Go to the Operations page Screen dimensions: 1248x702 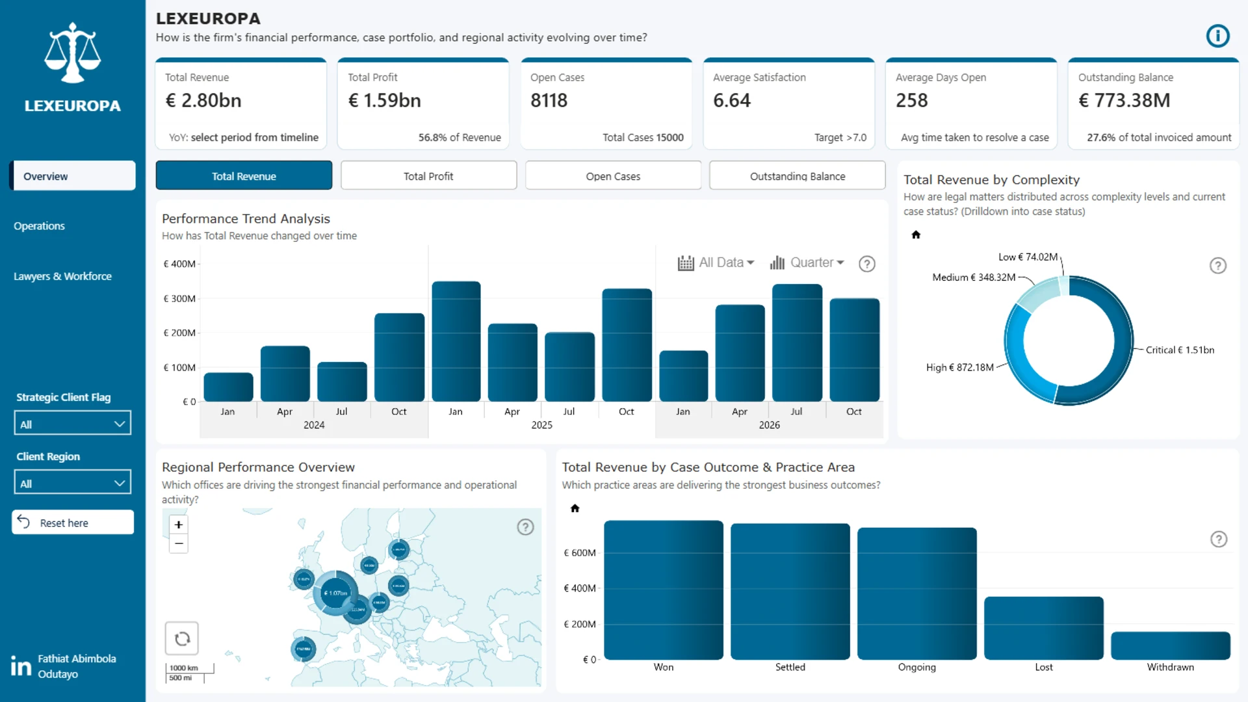pyautogui.click(x=39, y=226)
